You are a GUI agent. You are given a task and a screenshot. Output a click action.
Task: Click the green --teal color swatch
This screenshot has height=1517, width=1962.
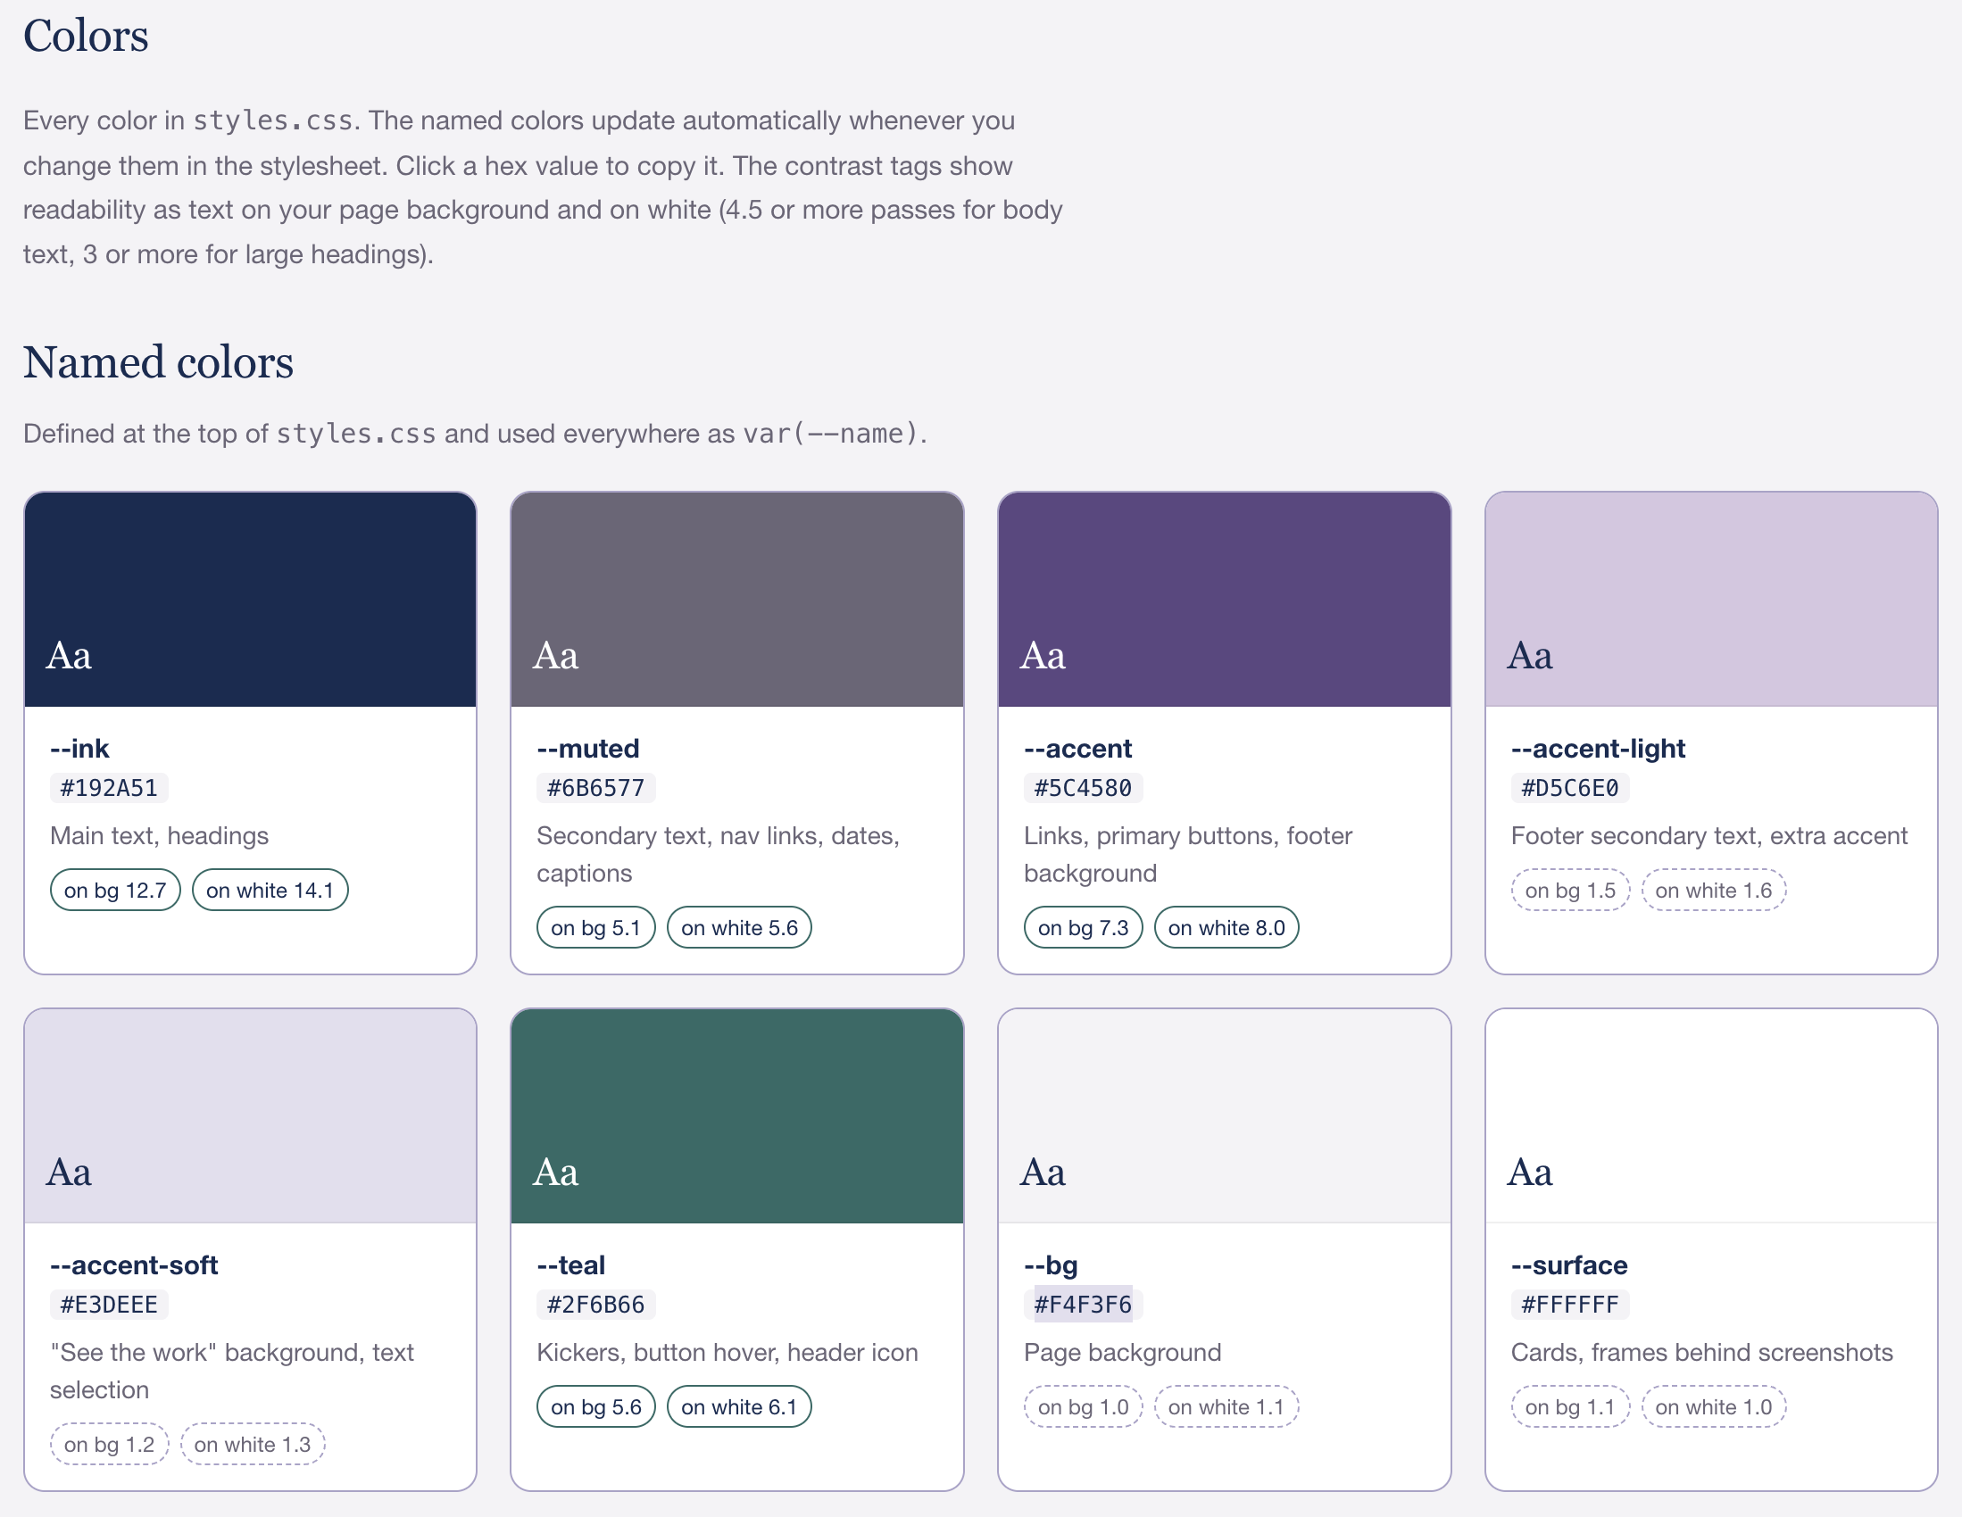point(736,1115)
